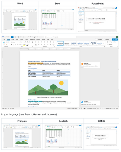Click the Grow Font icon

tap(25, 42)
